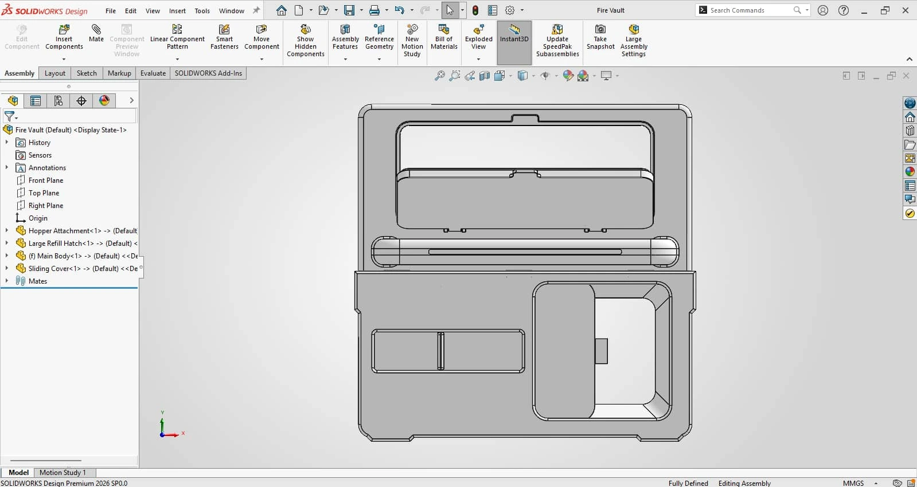Viewport: 917px width, 487px height.
Task: Pin the menu bar open
Action: pyautogui.click(x=256, y=10)
